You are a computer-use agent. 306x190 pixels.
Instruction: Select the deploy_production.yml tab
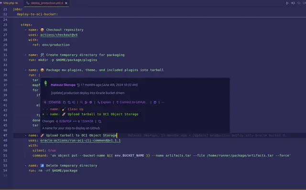[x=47, y=3]
